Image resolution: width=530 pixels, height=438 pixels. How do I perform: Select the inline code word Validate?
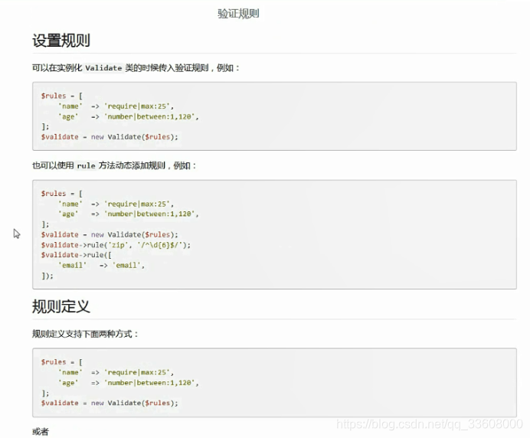pyautogui.click(x=103, y=68)
